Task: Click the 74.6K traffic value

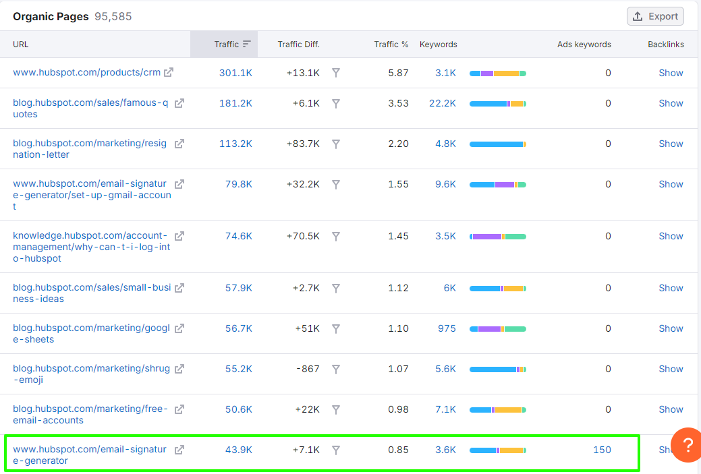Action: click(x=239, y=236)
